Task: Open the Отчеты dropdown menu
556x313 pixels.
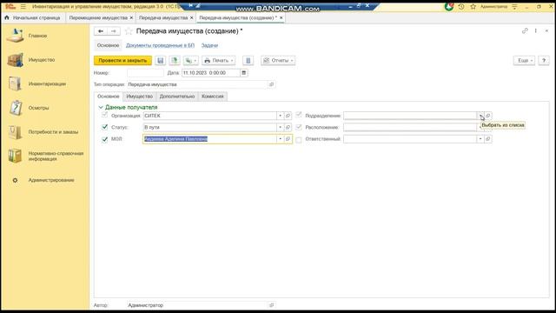Action: click(278, 61)
